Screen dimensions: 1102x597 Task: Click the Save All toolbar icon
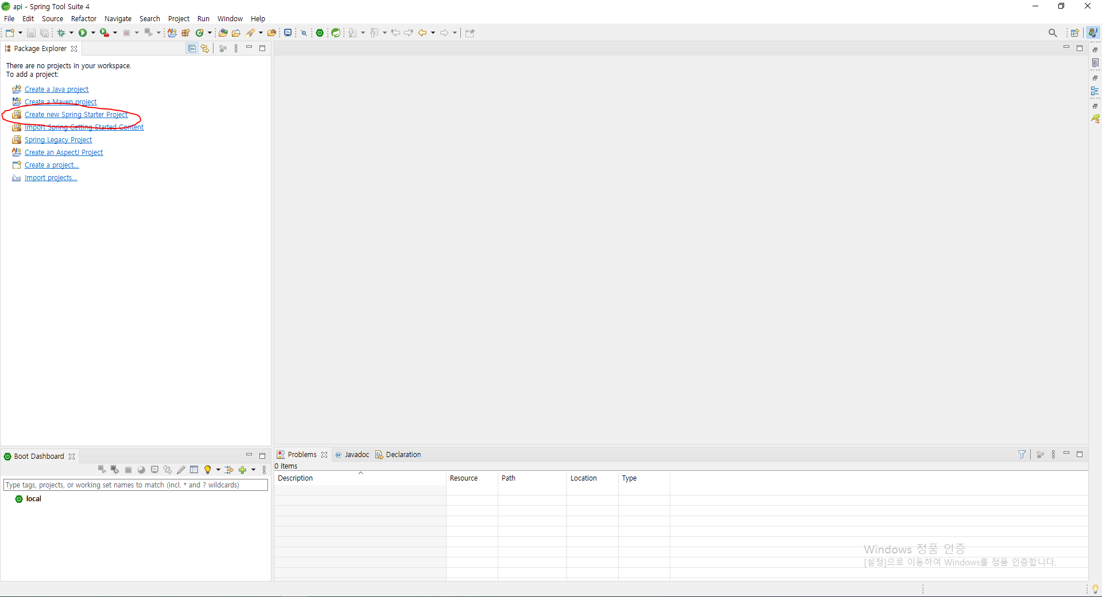[x=44, y=33]
